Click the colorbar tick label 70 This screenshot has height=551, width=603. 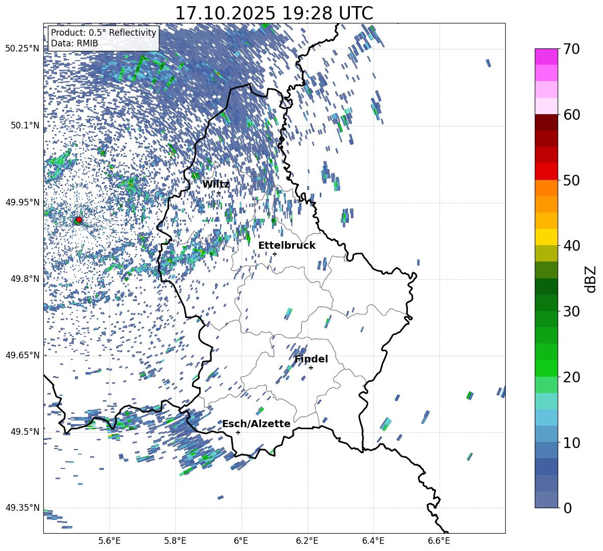(x=571, y=49)
